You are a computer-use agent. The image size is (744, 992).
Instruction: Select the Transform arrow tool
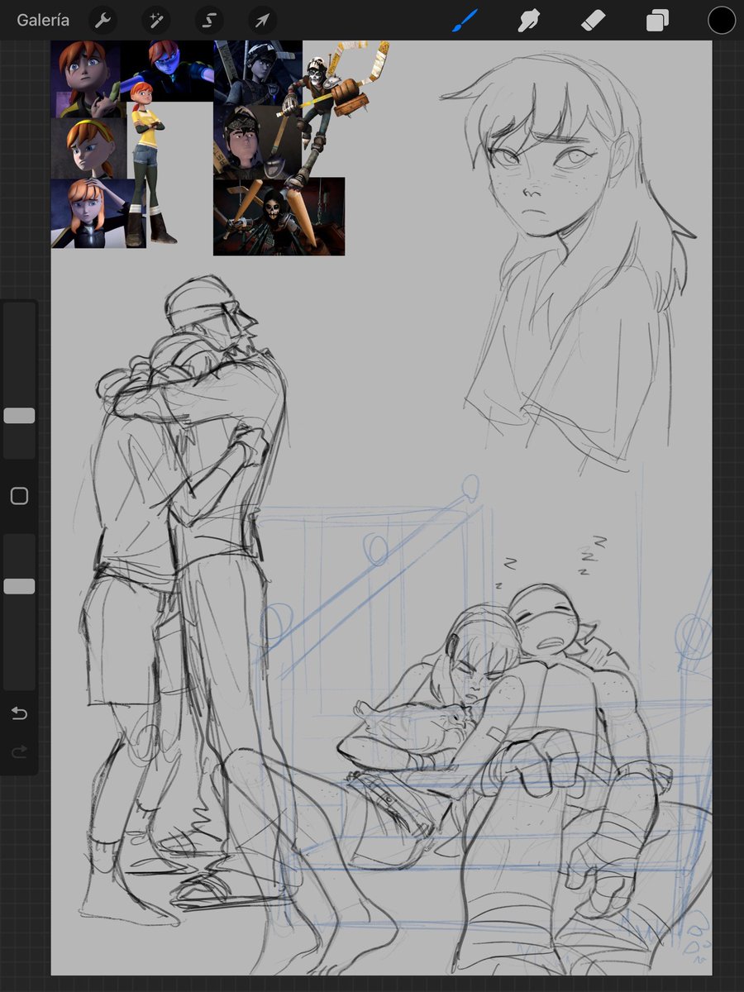261,20
